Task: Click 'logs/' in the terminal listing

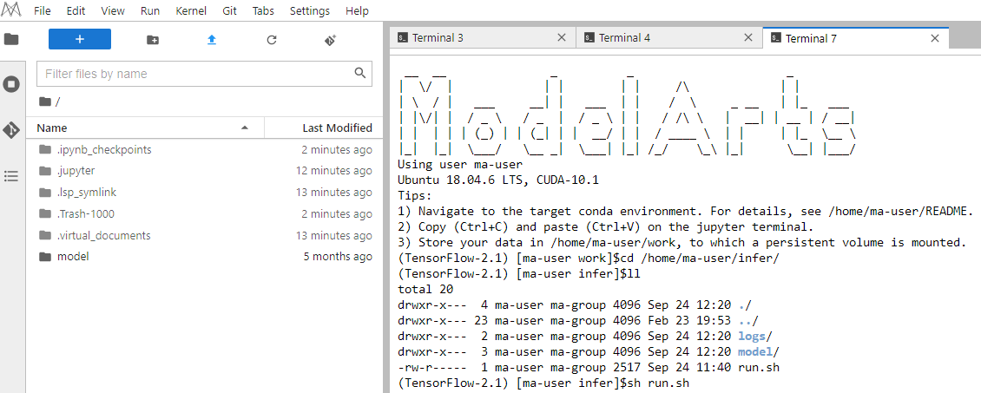Action: click(x=756, y=336)
